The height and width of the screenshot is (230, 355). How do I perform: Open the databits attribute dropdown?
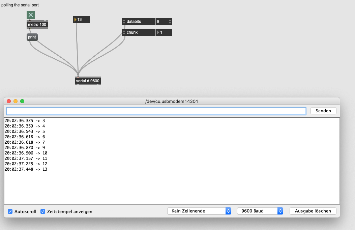coord(138,22)
